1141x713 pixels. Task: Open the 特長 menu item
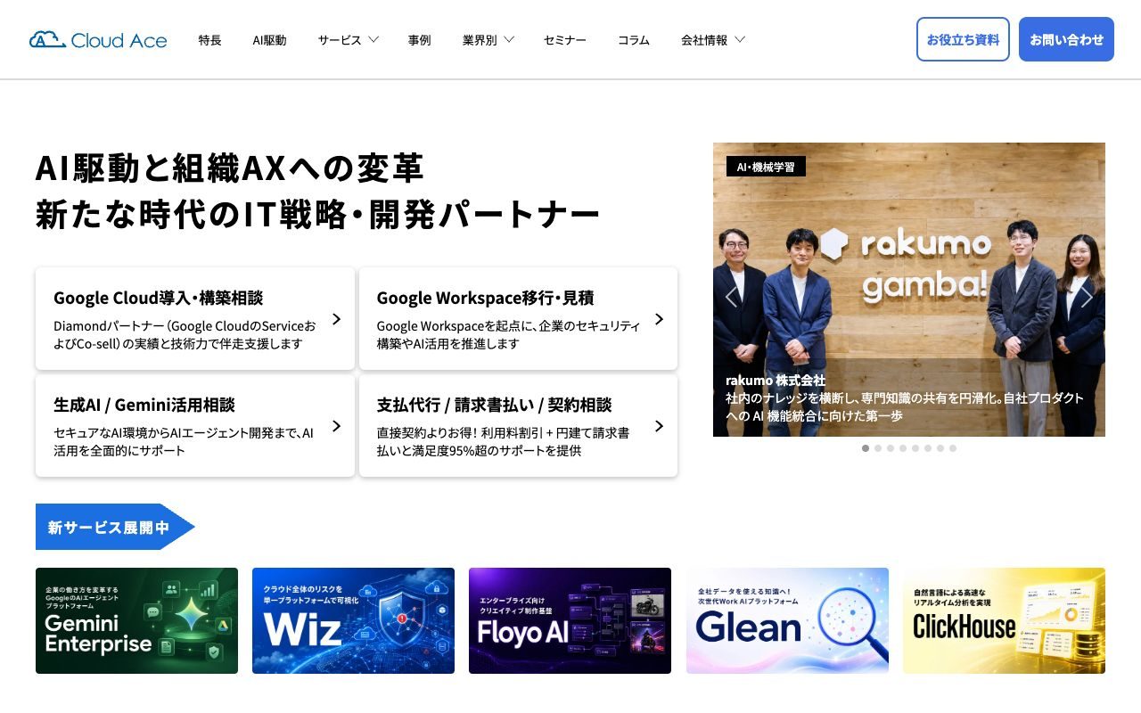pos(209,40)
